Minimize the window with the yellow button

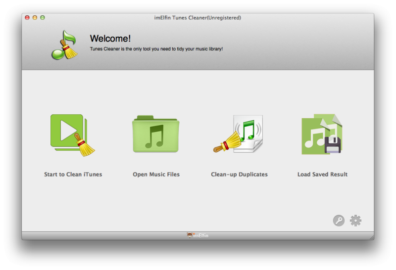tap(35, 18)
